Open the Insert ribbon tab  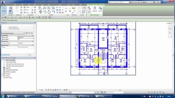point(32,5)
